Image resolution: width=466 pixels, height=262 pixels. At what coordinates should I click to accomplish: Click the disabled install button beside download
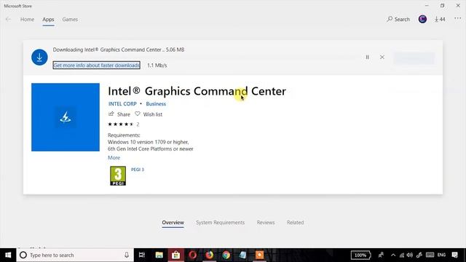[414, 58]
